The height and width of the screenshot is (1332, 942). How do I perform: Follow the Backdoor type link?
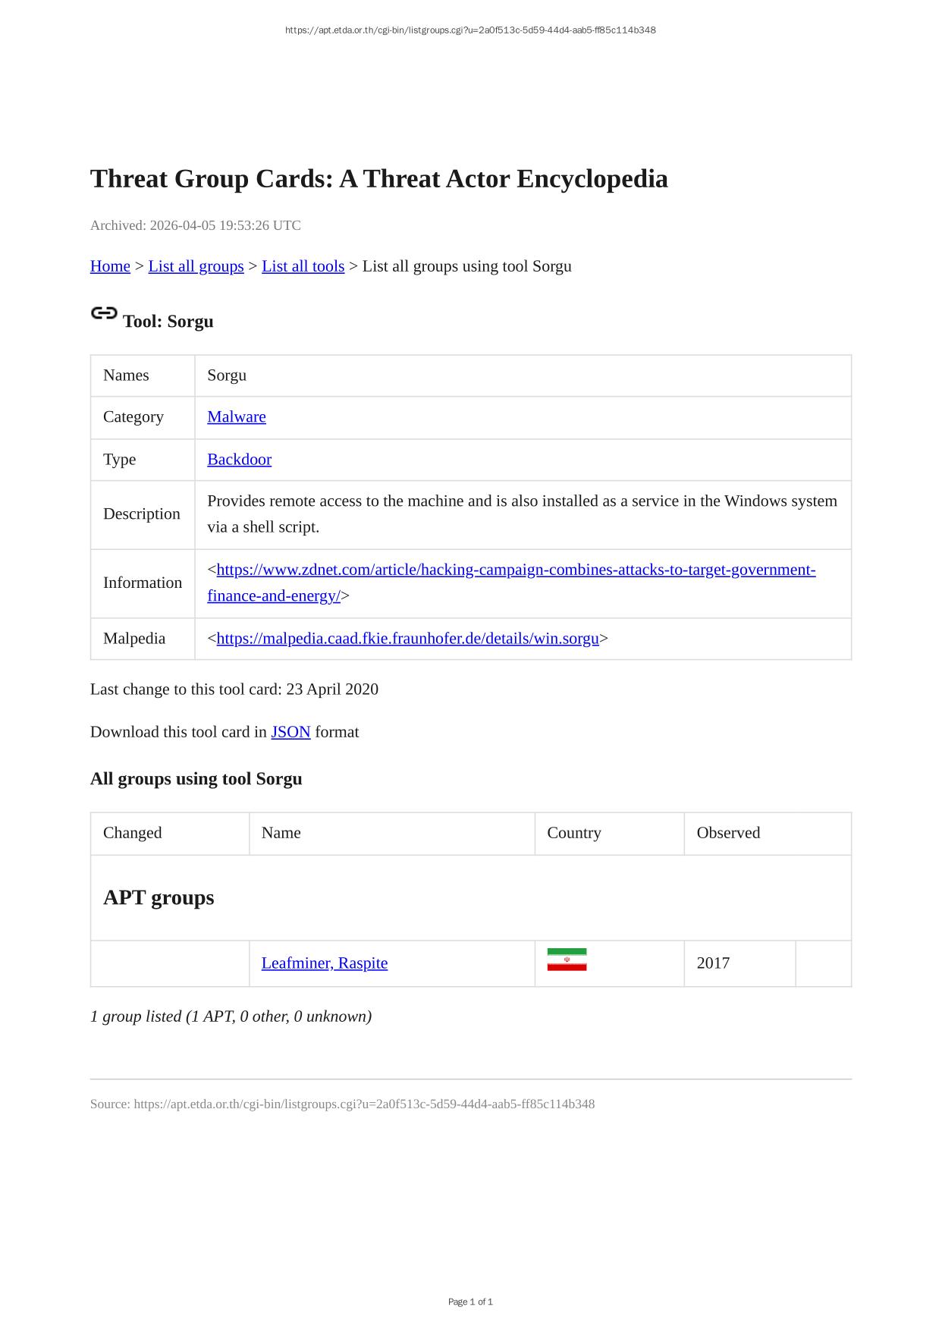coord(239,459)
